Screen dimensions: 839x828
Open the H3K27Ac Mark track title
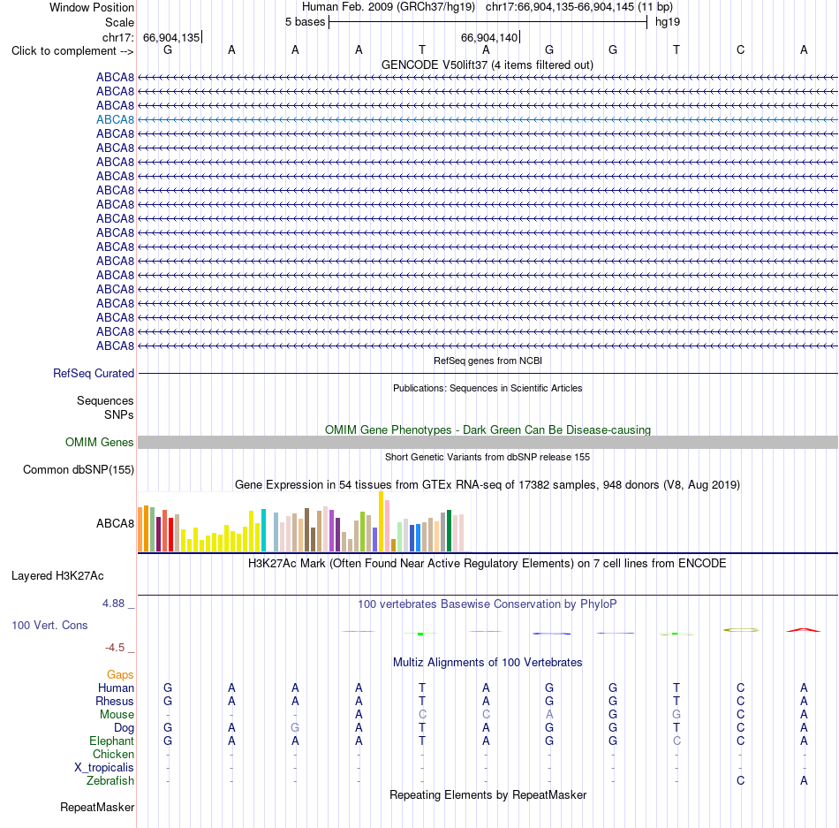(x=488, y=564)
